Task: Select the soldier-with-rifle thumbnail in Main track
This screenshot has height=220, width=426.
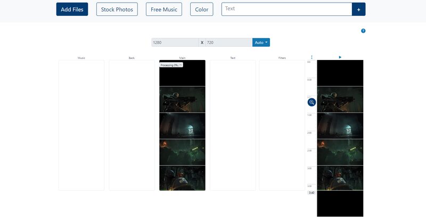Action: point(182,99)
